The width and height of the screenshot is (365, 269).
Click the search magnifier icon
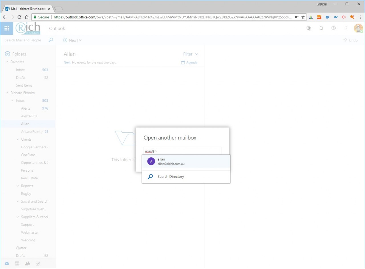[51, 40]
